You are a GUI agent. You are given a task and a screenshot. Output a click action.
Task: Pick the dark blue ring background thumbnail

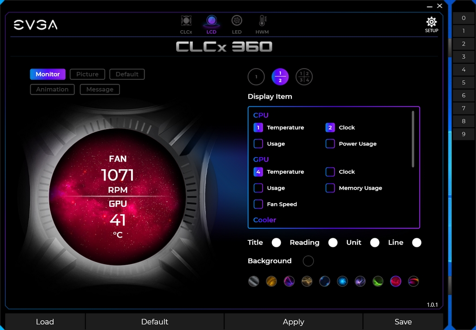[324, 281]
